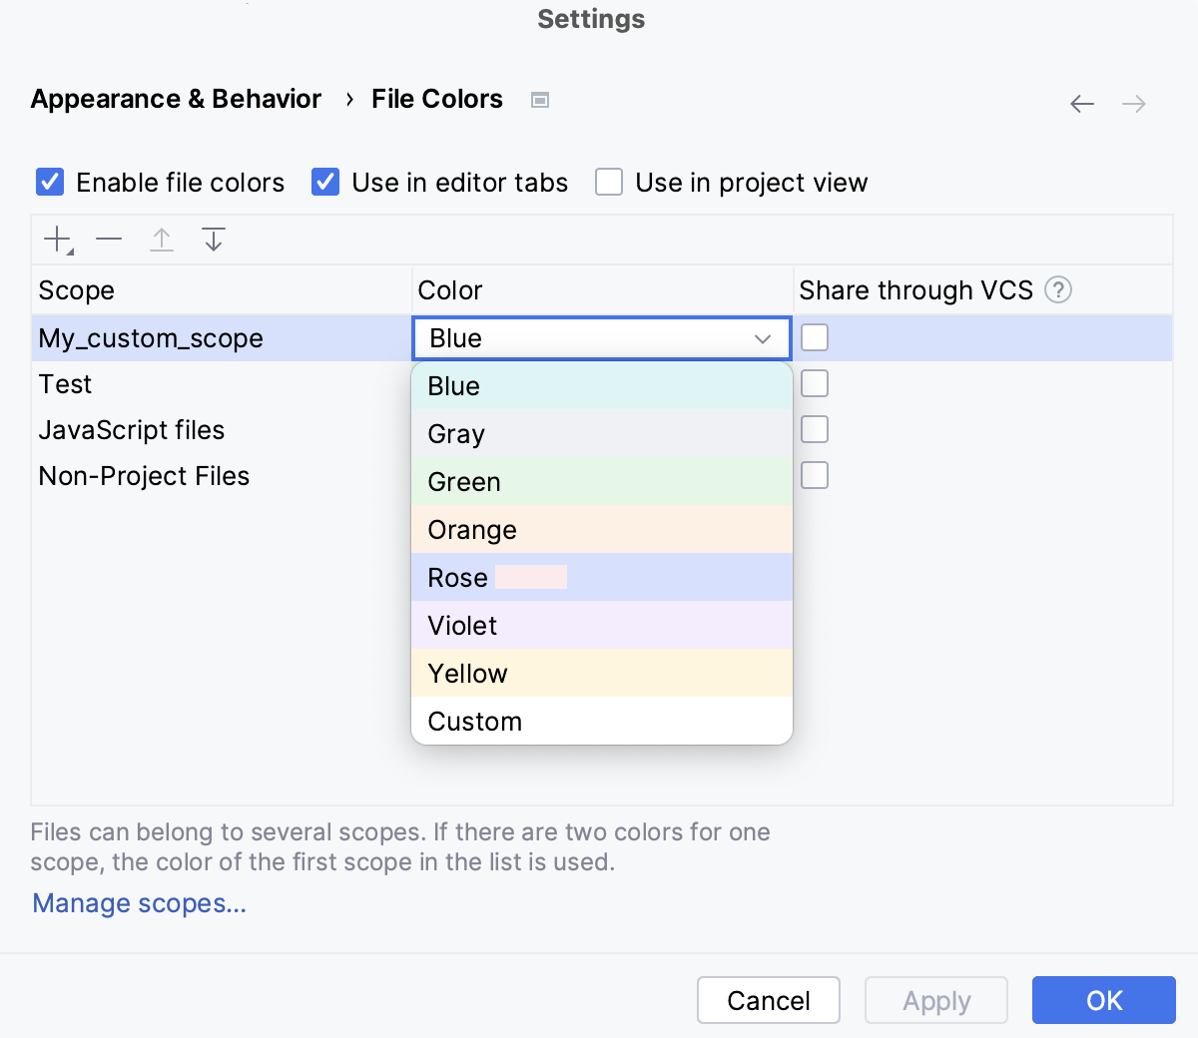Viewport: 1198px width, 1038px height.
Task: Click the add scope plus icon
Action: point(58,240)
